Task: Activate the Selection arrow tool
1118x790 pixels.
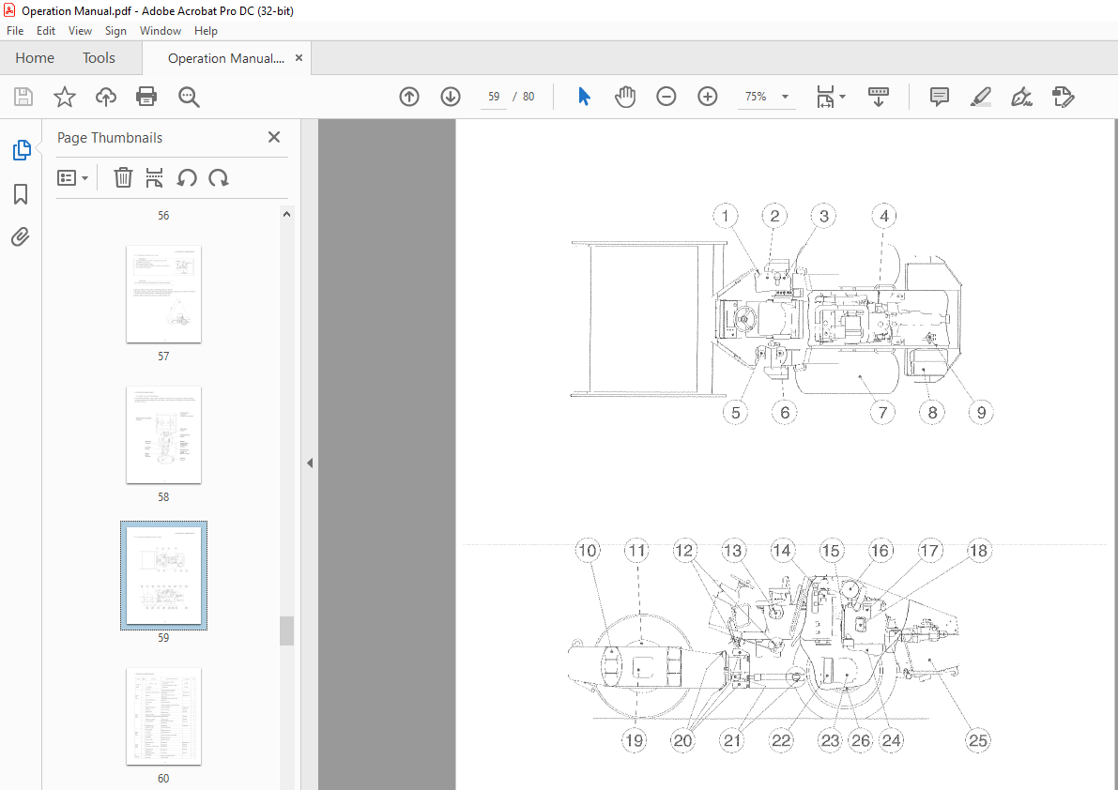Action: click(585, 97)
